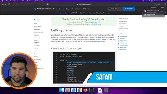Image resolution: width=167 pixels, height=94 pixels.
Task: Click the YouTube icon beside Watch videos
Action: pyautogui.click(x=119, y=50)
